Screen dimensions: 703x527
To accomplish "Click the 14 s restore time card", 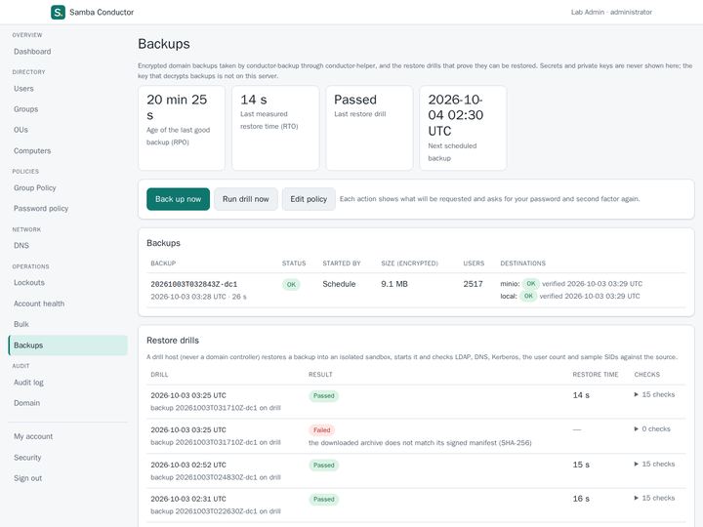I will click(275, 128).
